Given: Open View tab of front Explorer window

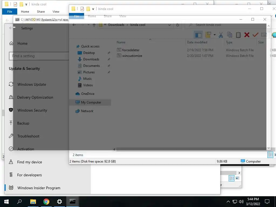Looking at the screenshot, I should click(123, 16).
